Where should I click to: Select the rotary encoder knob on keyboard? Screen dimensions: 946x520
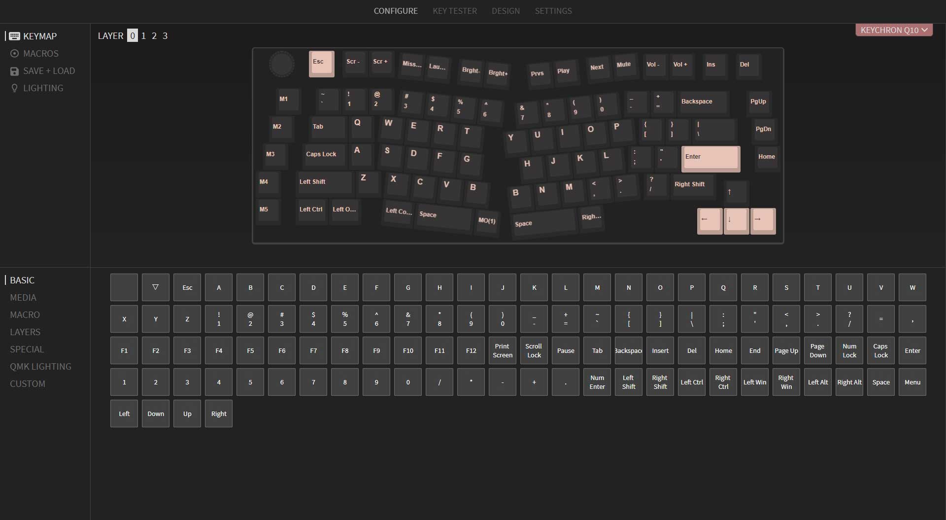coord(282,65)
